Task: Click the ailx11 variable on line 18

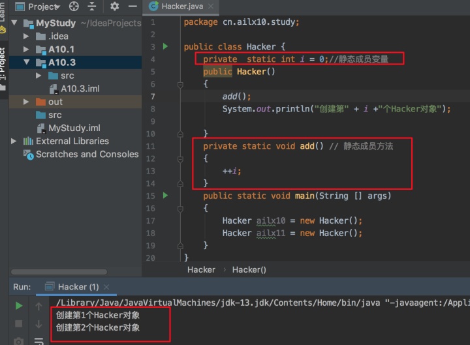Action: pos(271,233)
